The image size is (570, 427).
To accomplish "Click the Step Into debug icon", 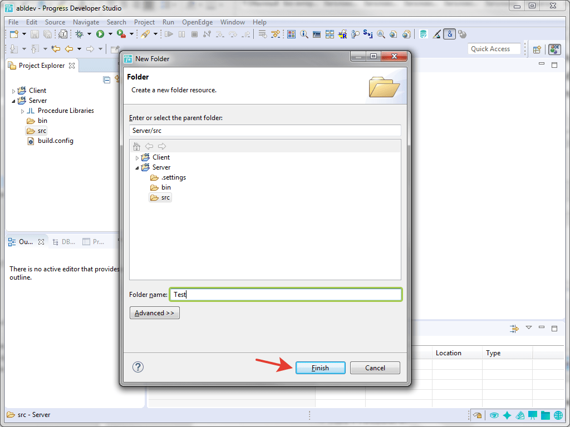I will click(220, 34).
